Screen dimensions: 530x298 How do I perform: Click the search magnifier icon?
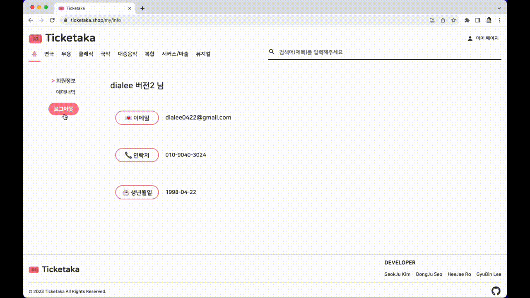pos(272,52)
